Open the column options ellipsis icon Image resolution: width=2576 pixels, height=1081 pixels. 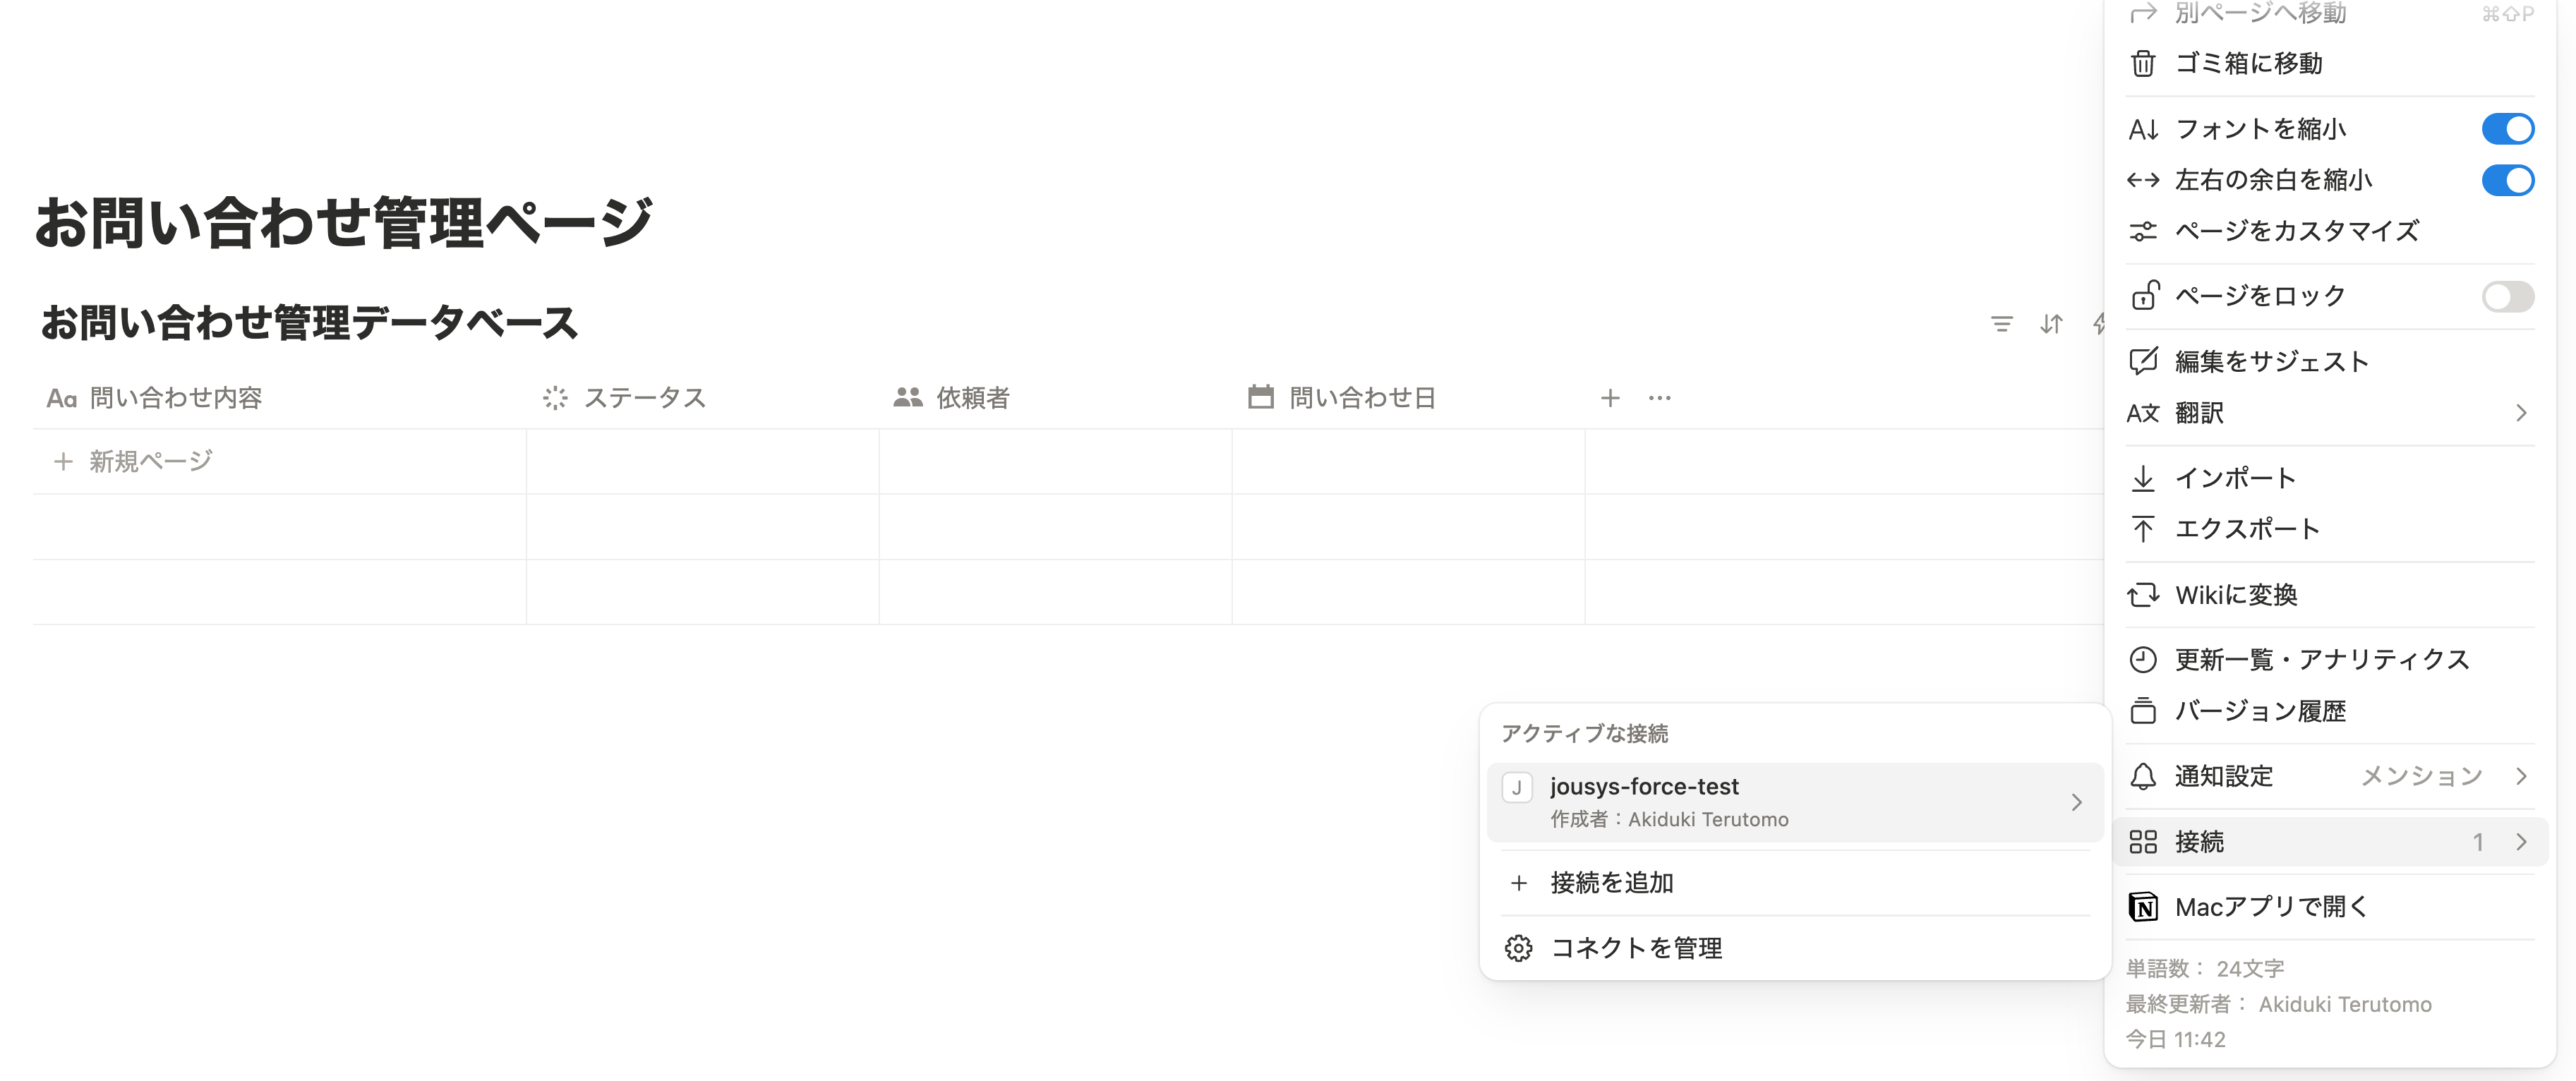[1660, 398]
